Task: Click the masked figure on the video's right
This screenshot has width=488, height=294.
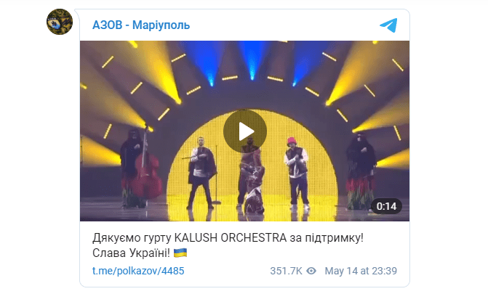Action: (x=361, y=171)
